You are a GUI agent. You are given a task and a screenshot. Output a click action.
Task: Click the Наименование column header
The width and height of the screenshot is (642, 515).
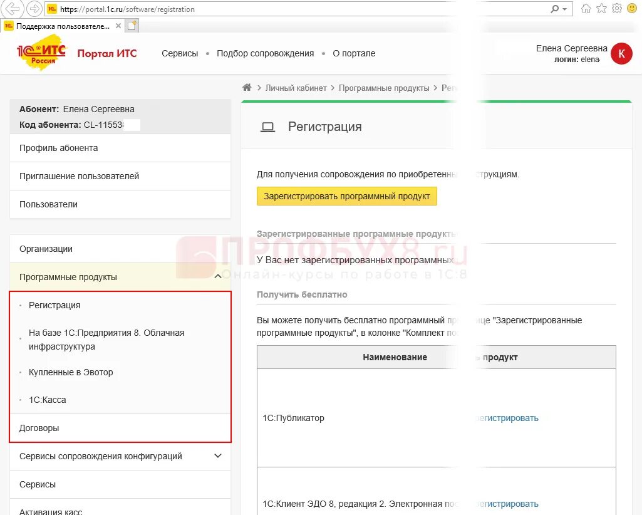click(x=395, y=357)
